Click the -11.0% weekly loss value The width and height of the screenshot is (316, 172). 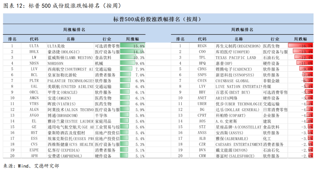306,63
